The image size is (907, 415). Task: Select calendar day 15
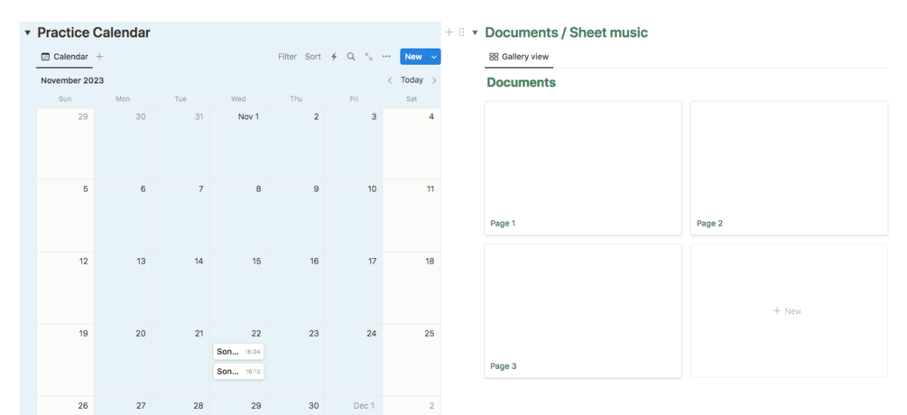[238, 287]
